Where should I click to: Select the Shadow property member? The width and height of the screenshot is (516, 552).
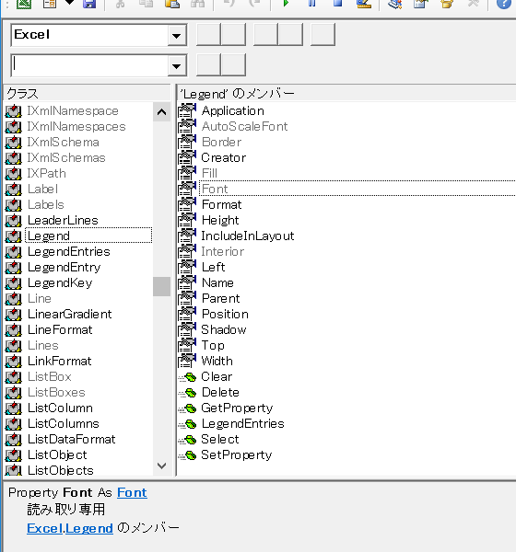point(224,330)
